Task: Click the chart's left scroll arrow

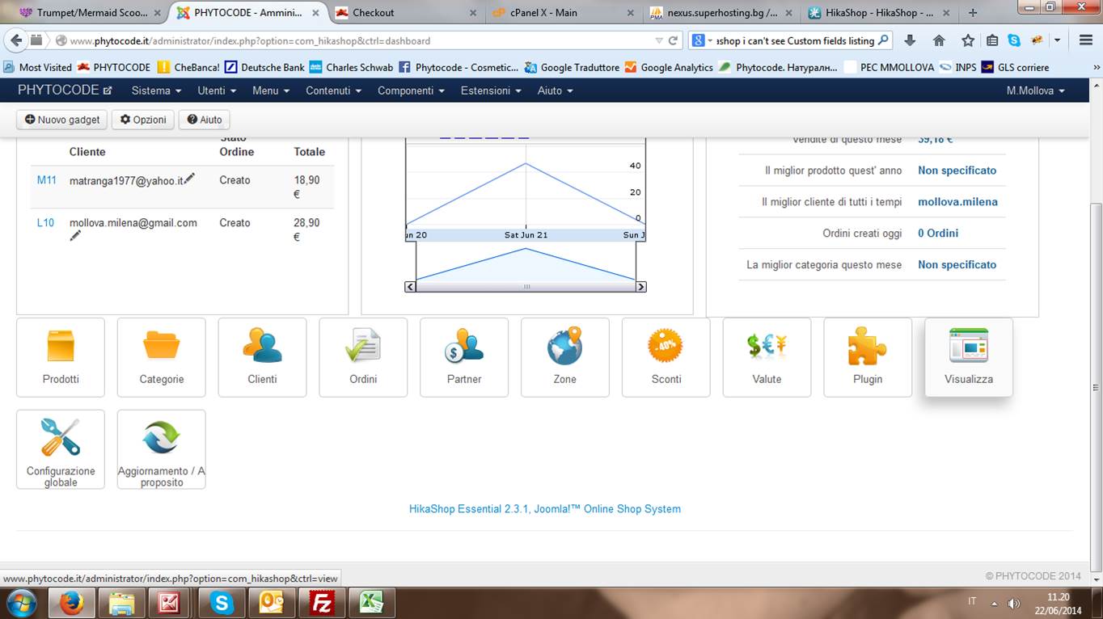Action: [x=411, y=287]
